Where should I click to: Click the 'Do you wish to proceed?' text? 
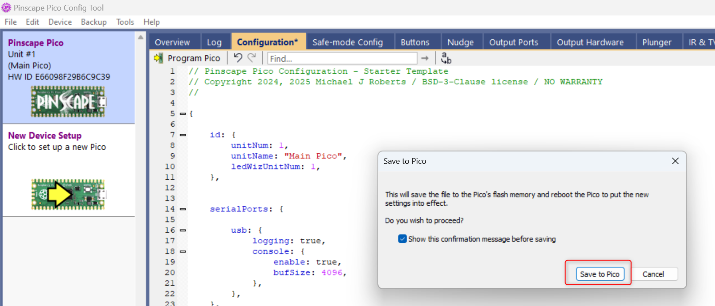tap(424, 220)
